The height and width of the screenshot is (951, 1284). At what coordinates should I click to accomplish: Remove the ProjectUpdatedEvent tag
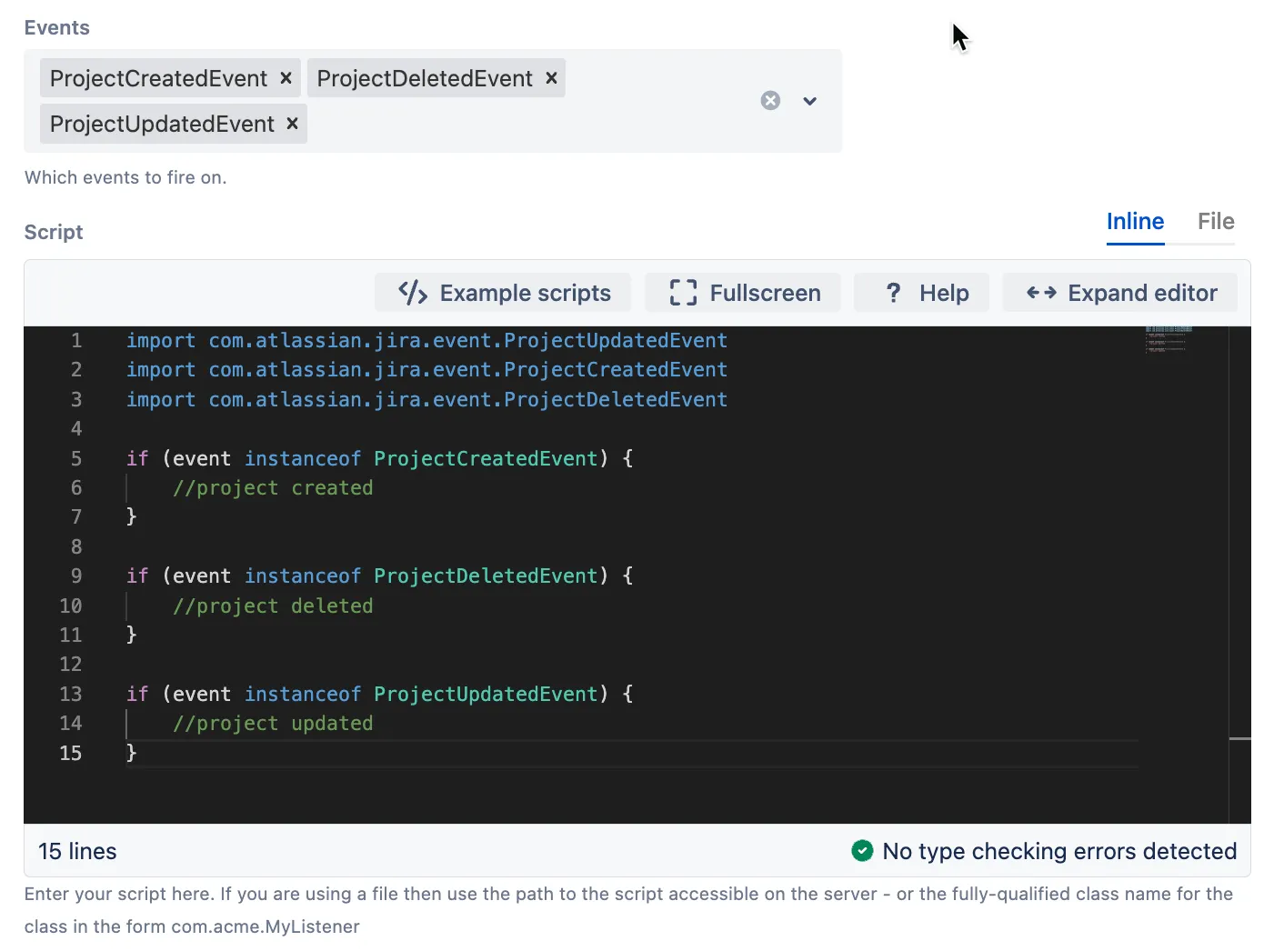pos(292,124)
